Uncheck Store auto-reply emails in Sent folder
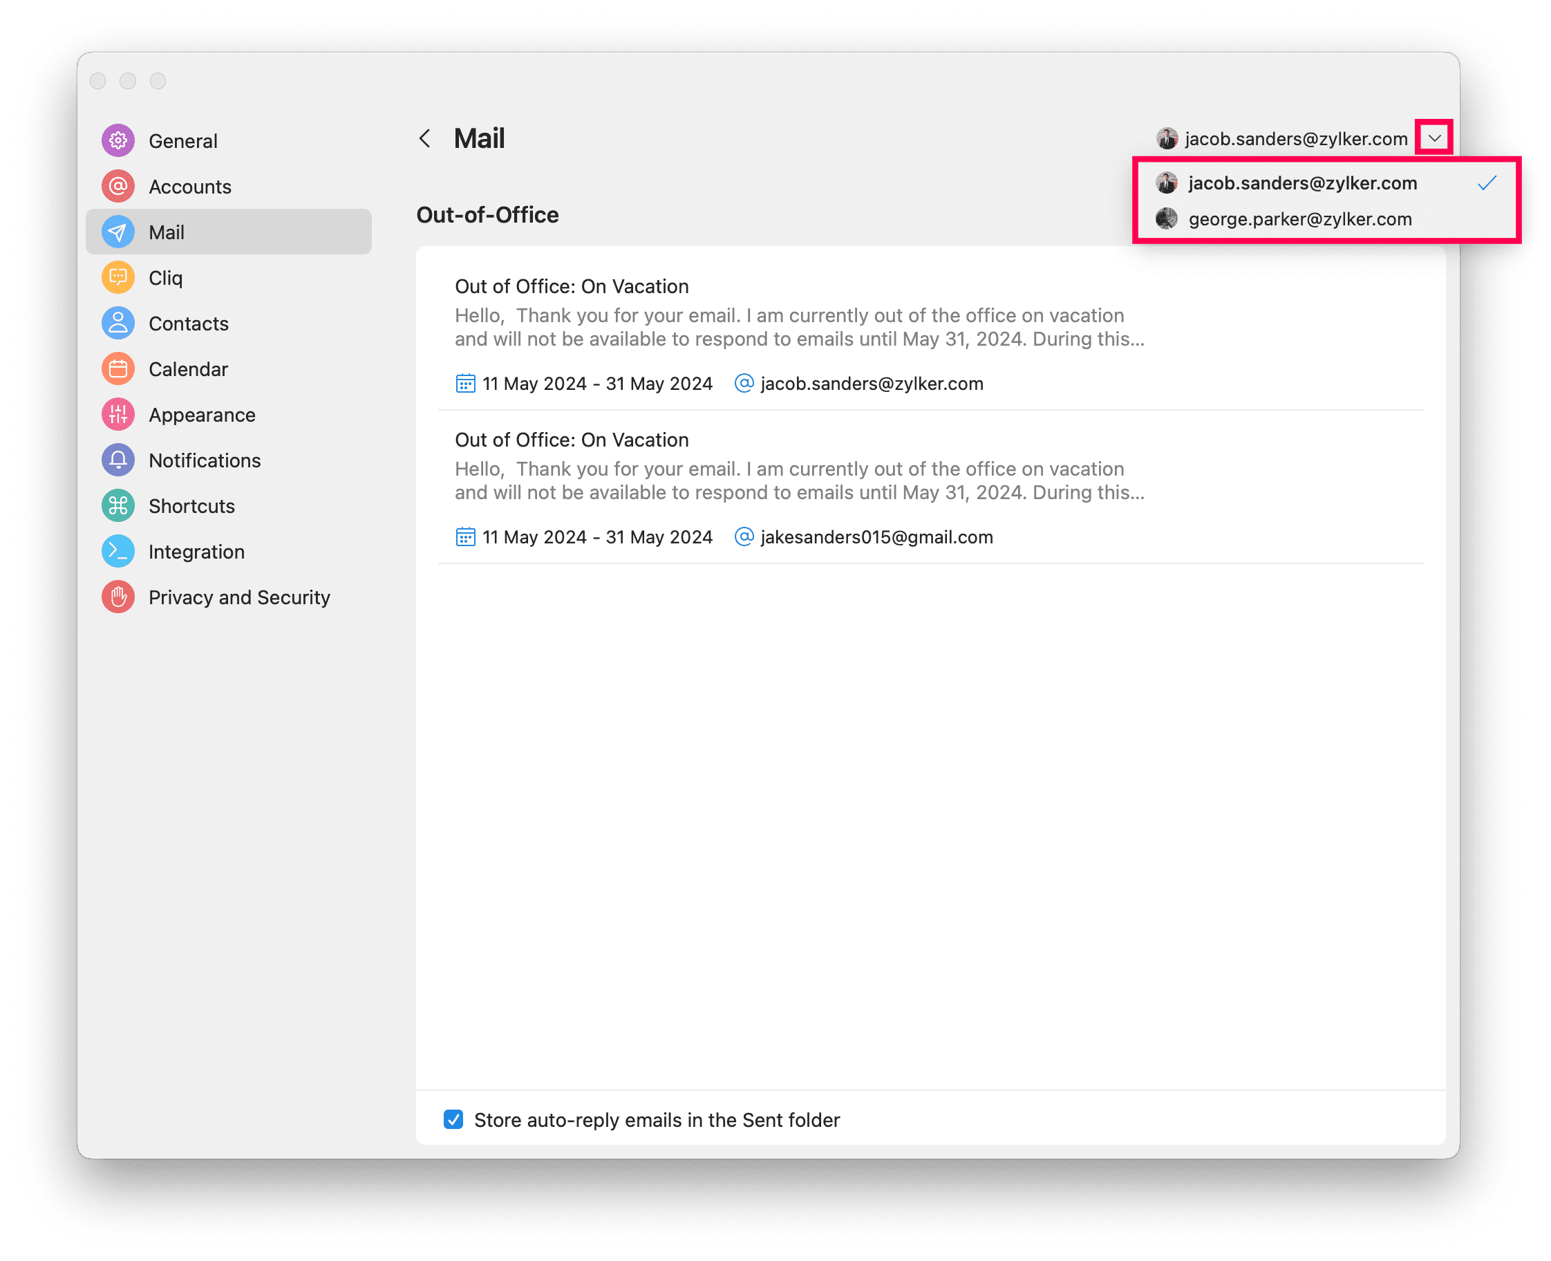 pyautogui.click(x=453, y=1119)
